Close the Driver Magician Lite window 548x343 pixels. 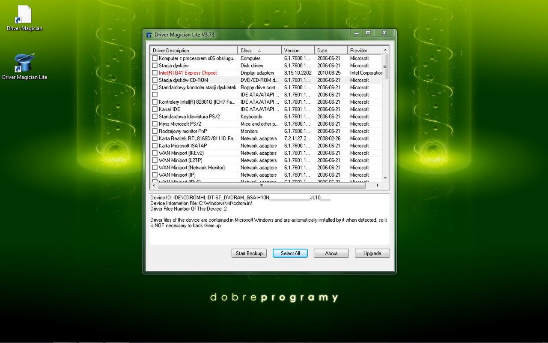point(384,33)
